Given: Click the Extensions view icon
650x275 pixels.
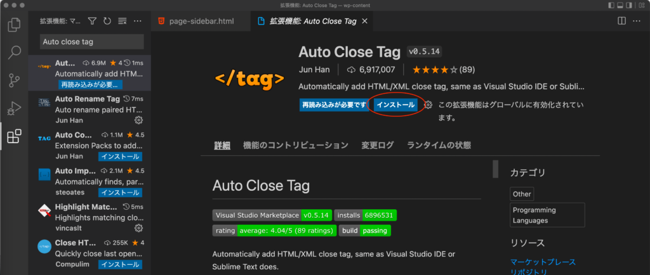Looking at the screenshot, I should pyautogui.click(x=14, y=136).
